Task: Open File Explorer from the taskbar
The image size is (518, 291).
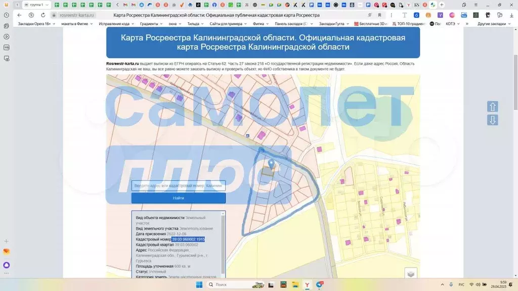Action: (295, 284)
